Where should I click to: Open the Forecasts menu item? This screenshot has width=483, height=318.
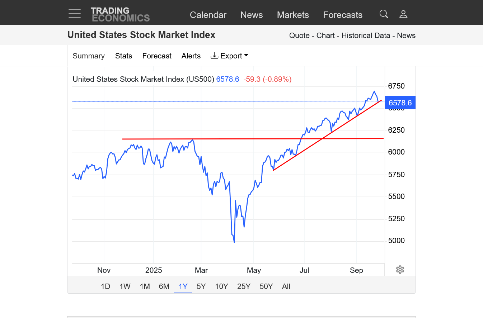coord(343,15)
